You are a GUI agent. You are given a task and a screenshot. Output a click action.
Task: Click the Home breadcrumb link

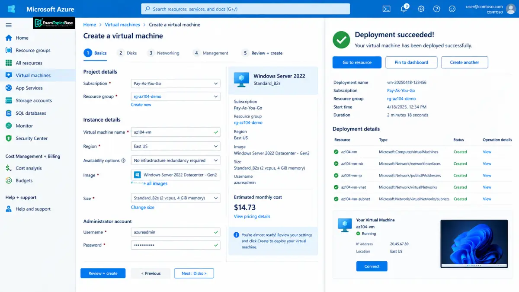90,25
